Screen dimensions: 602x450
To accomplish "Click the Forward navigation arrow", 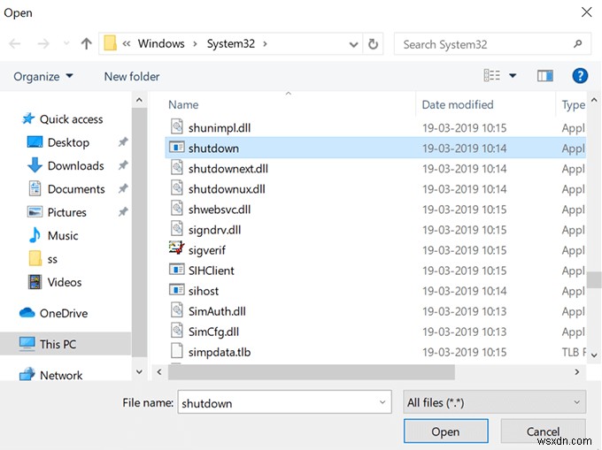I will [43, 43].
